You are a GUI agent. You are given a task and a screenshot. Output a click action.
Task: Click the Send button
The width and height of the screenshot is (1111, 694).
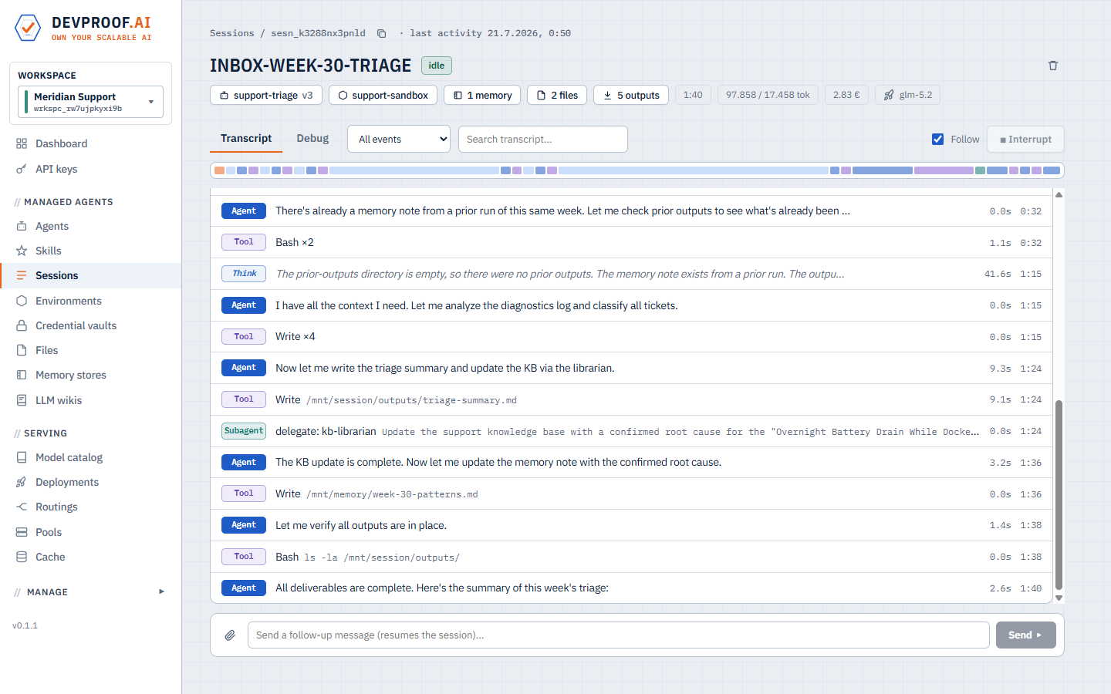[1025, 635]
